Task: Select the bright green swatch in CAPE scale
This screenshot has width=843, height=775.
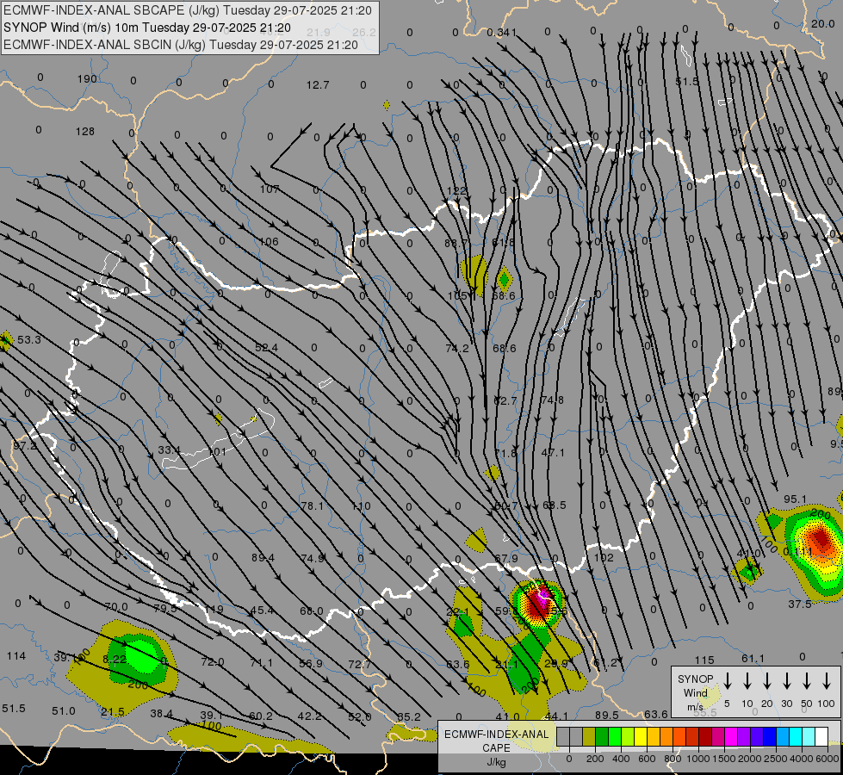Action: (x=615, y=737)
